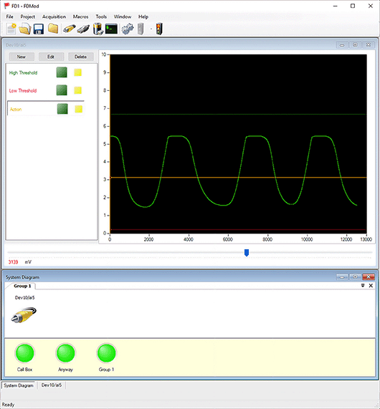Open the Window menu

click(123, 16)
